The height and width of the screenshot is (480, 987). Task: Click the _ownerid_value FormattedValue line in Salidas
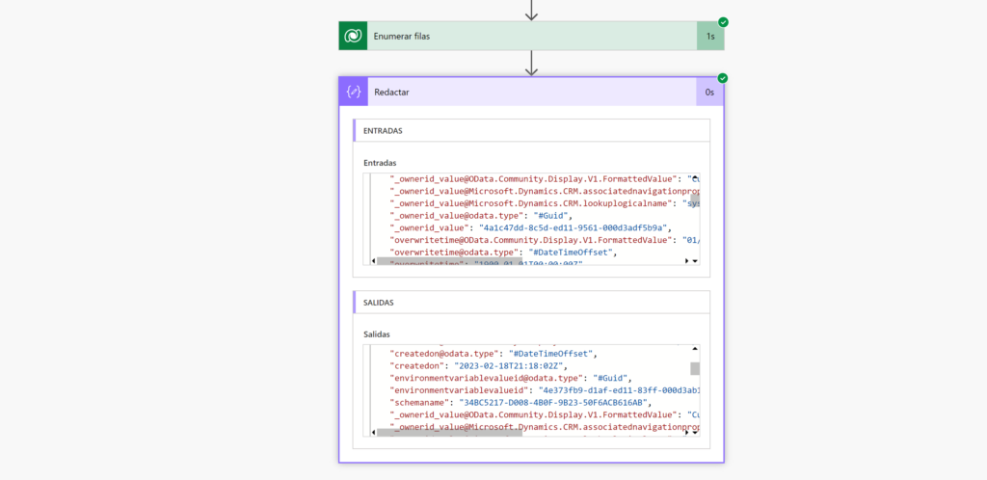tap(545, 415)
